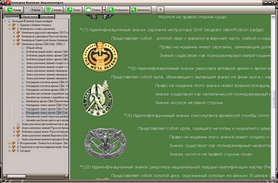Expand Униформа русской кавалерии 1812 node

[14, 33]
